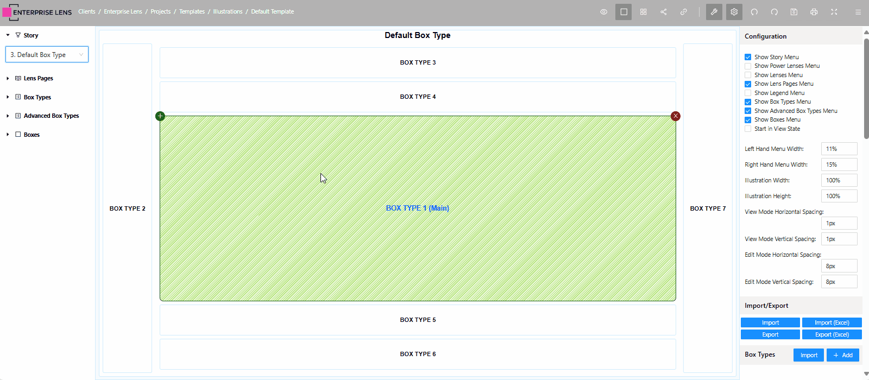Click the Add button in Box Types
This screenshot has height=380, width=869.
(x=842, y=356)
